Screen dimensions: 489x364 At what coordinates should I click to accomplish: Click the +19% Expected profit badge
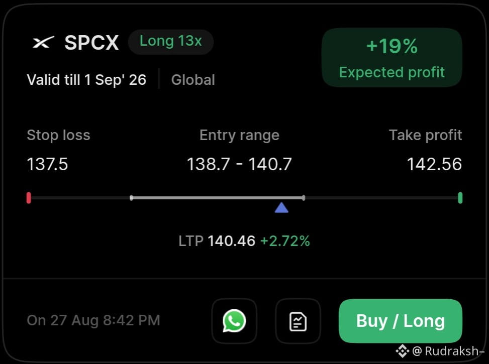(x=392, y=58)
